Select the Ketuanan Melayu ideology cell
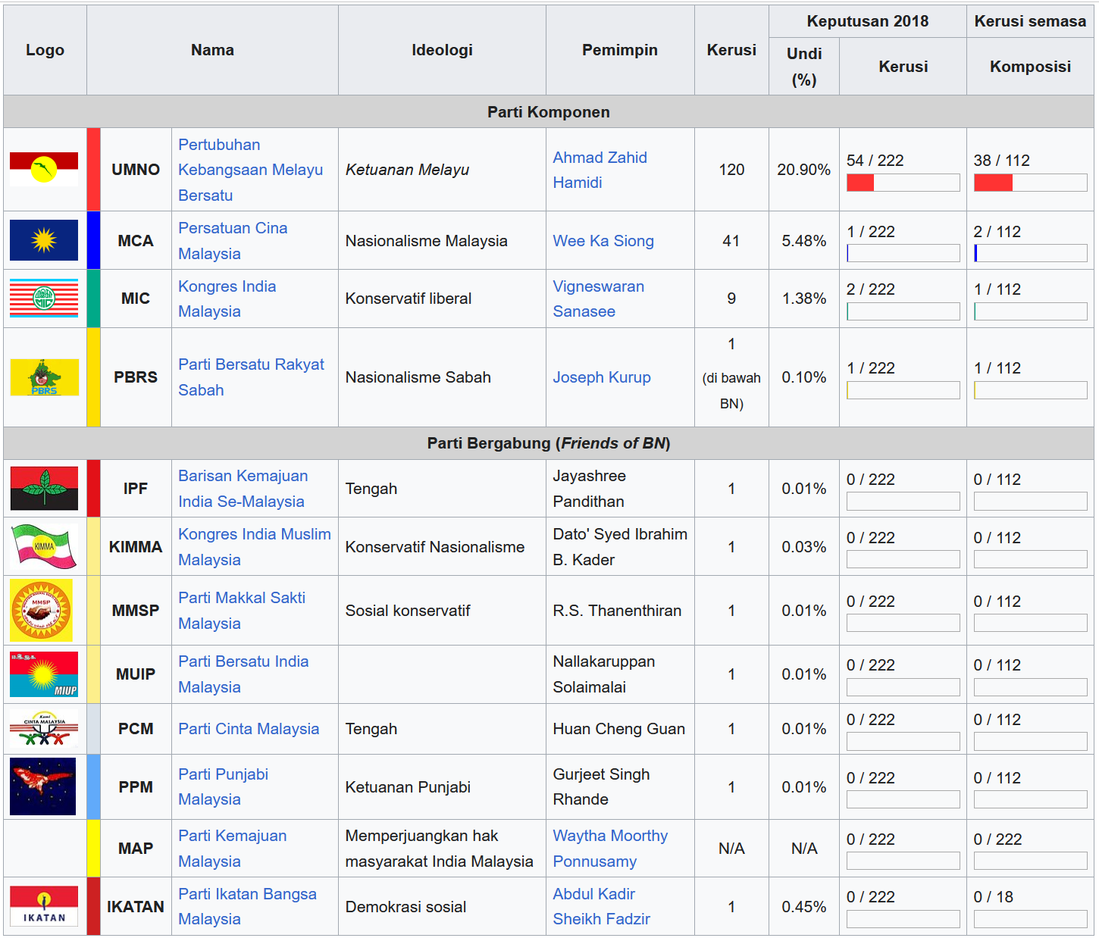 click(x=442, y=170)
